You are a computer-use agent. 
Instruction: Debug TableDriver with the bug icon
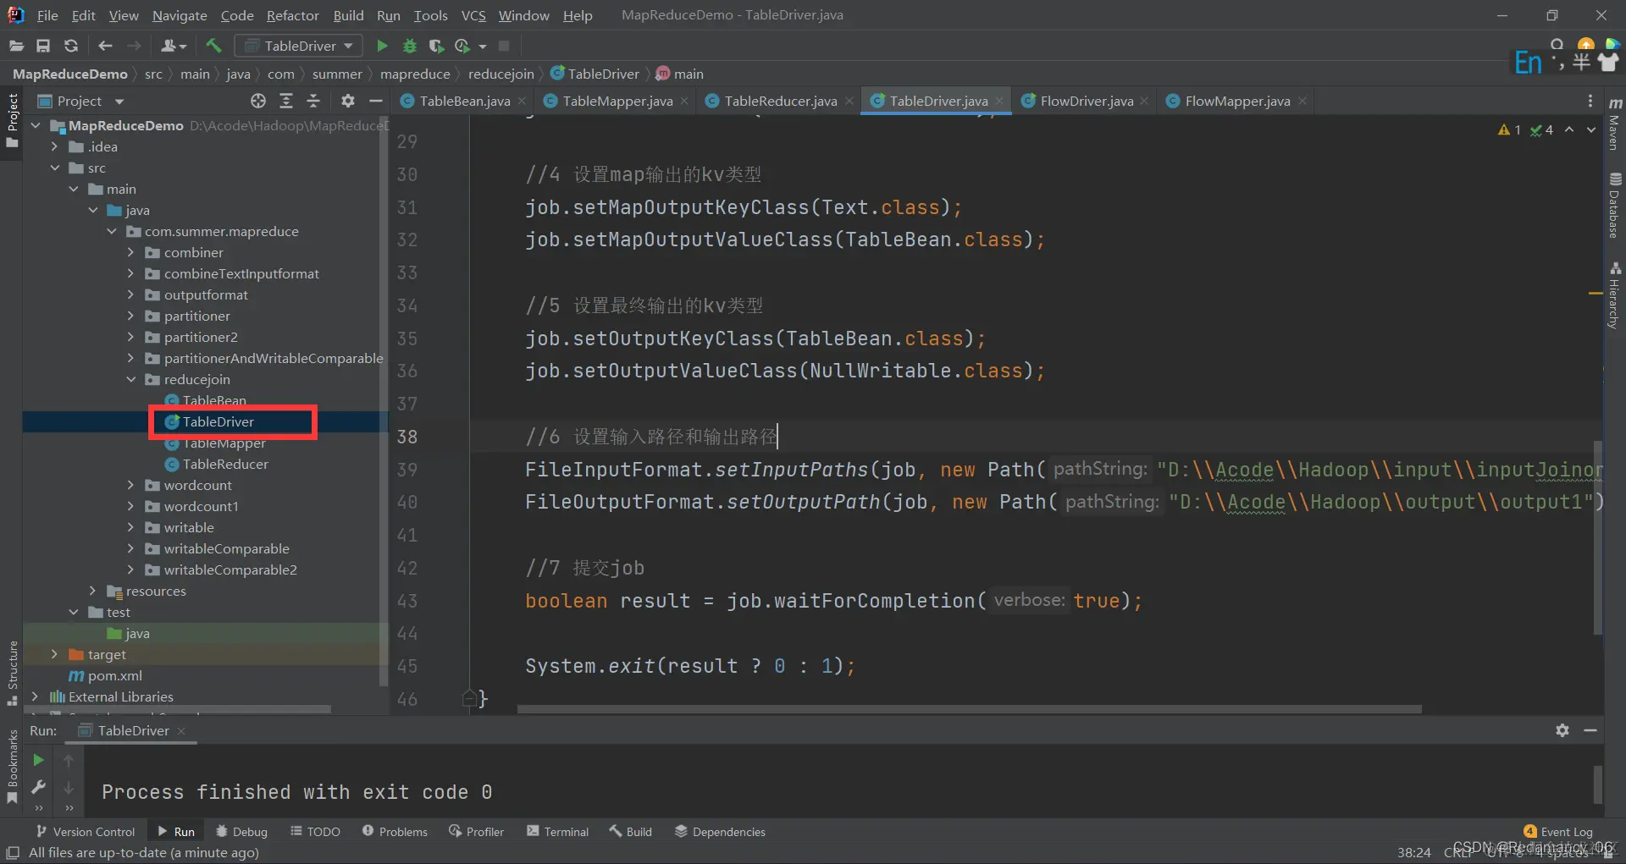coord(410,46)
